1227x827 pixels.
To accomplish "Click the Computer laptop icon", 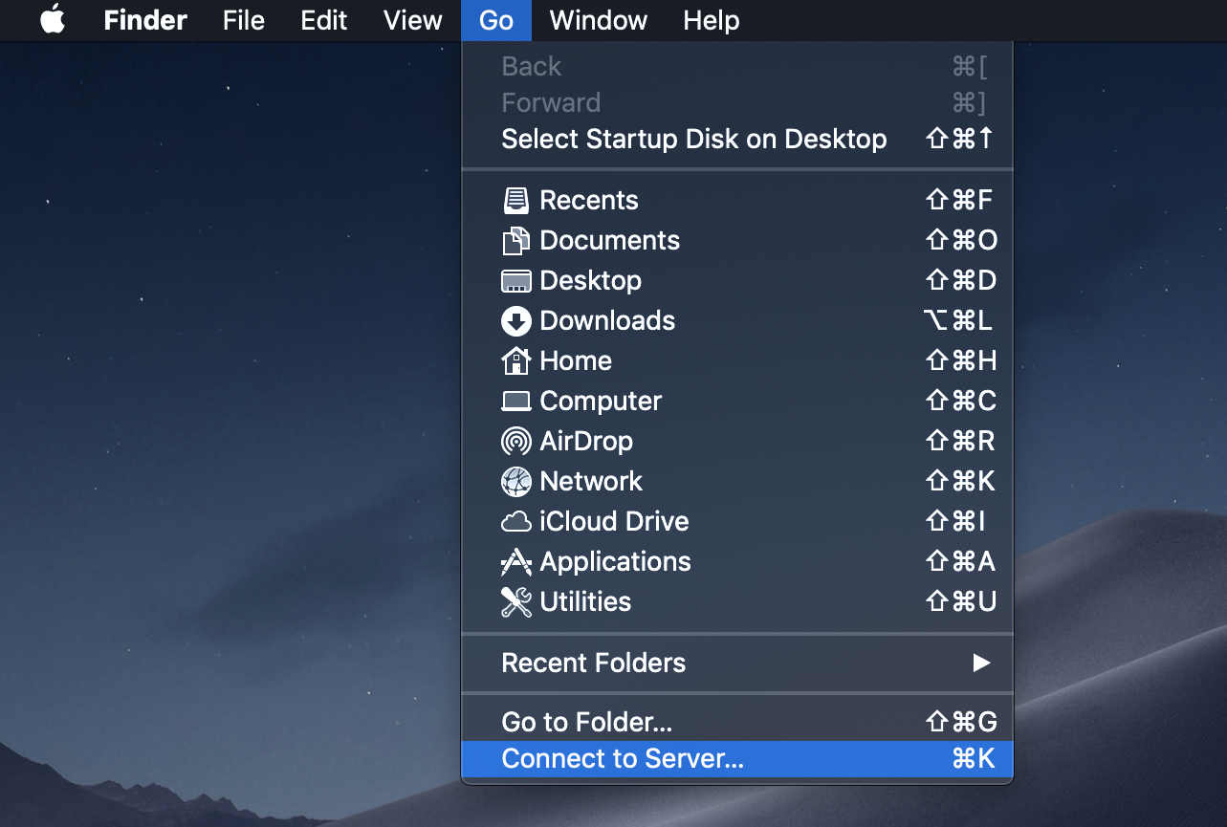I will point(515,402).
